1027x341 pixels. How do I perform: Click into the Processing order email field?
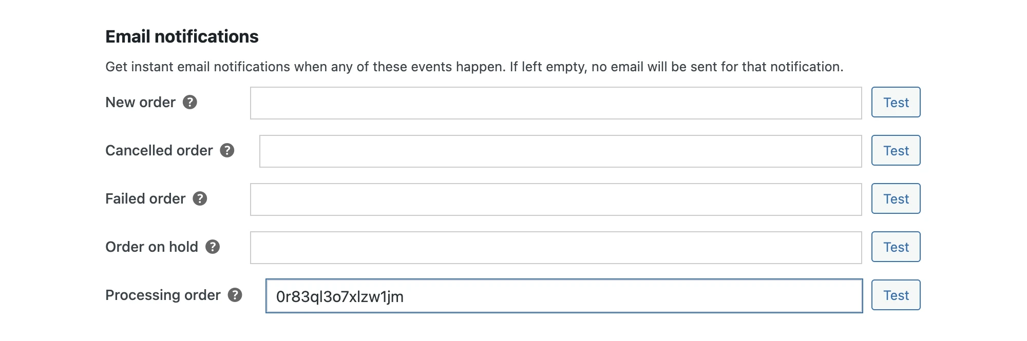pyautogui.click(x=564, y=296)
